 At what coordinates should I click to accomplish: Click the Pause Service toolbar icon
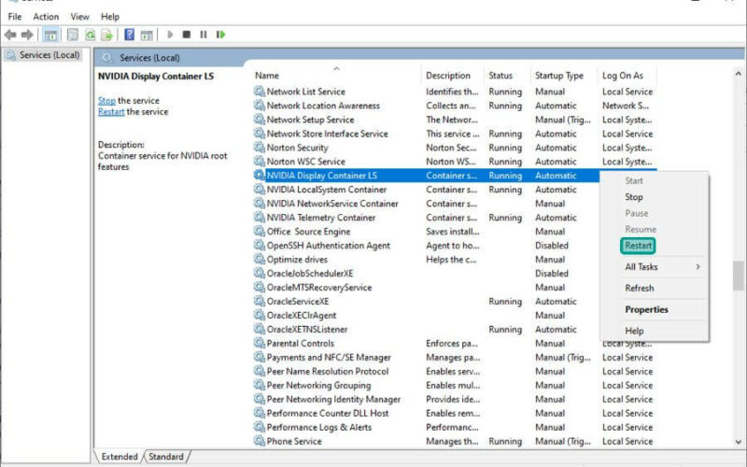[x=204, y=35]
